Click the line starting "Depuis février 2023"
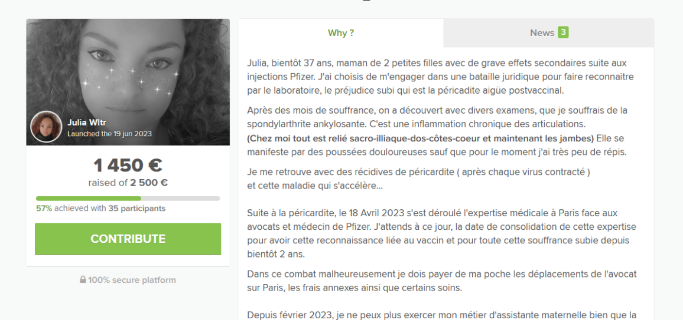The height and width of the screenshot is (320, 683). (442, 315)
